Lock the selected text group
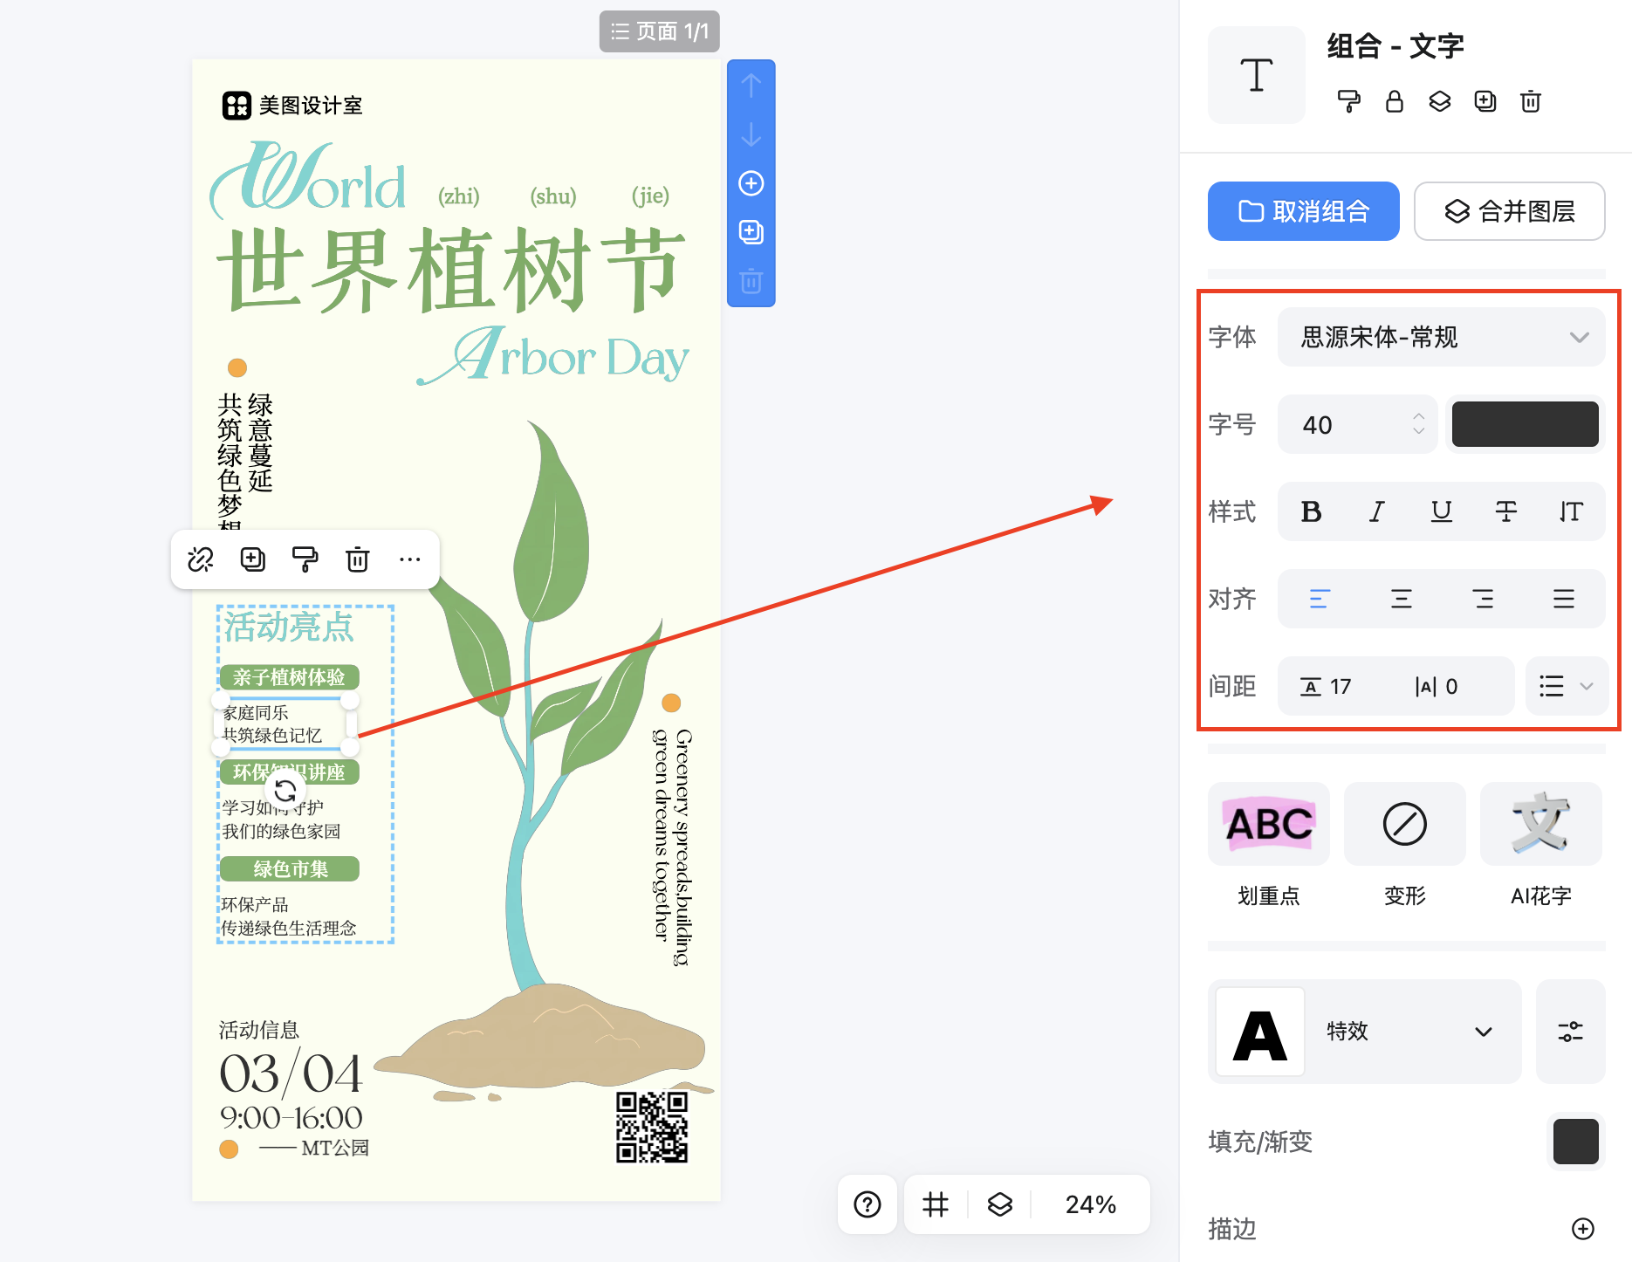 (1394, 101)
